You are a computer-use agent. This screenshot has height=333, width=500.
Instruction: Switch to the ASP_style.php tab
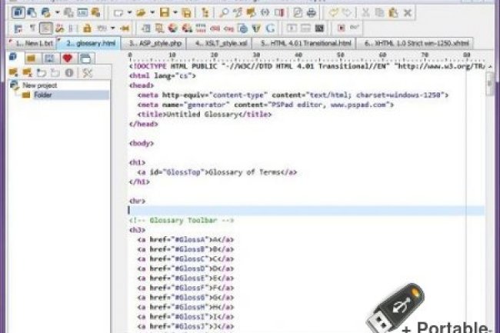[155, 43]
